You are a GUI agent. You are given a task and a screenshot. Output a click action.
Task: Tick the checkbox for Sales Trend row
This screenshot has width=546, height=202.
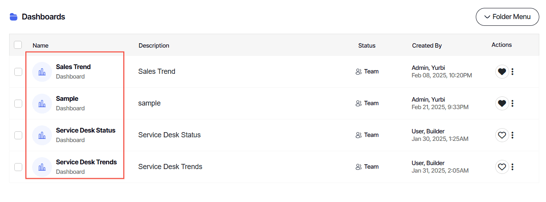(x=18, y=72)
